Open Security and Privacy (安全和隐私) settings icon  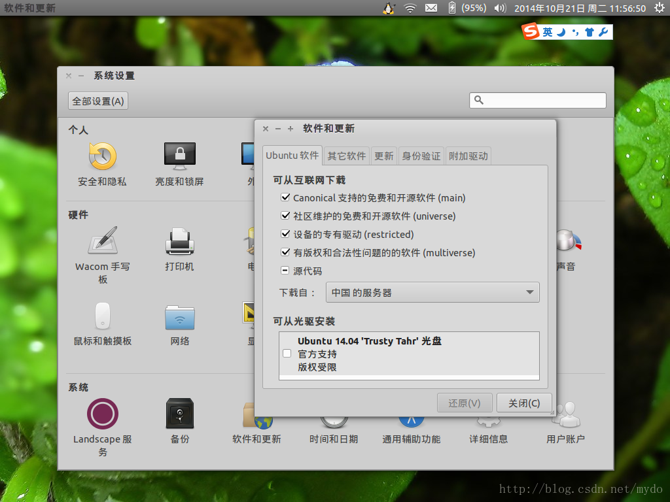pyautogui.click(x=102, y=156)
